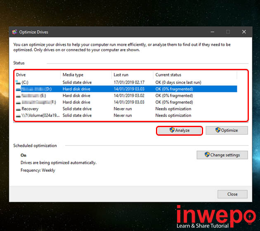Click the 'Frequency: Weekly' text
Viewport: 260px width, 231px height.
(x=38, y=170)
